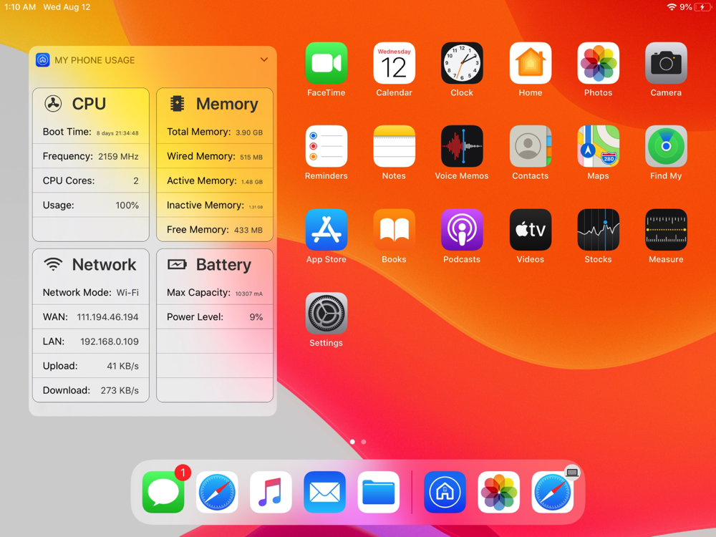Open Photos app in the home screen grid

tap(598, 63)
